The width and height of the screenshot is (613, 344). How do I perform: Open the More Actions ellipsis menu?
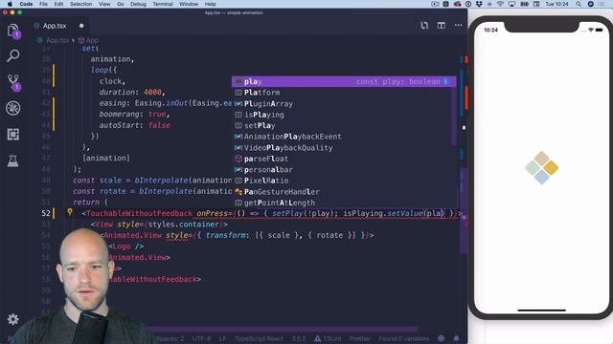tap(458, 26)
